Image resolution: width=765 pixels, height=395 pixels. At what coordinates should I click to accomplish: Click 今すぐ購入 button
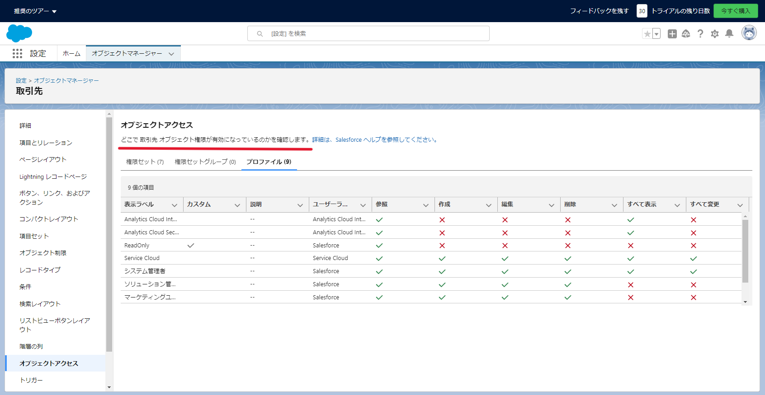click(x=736, y=11)
